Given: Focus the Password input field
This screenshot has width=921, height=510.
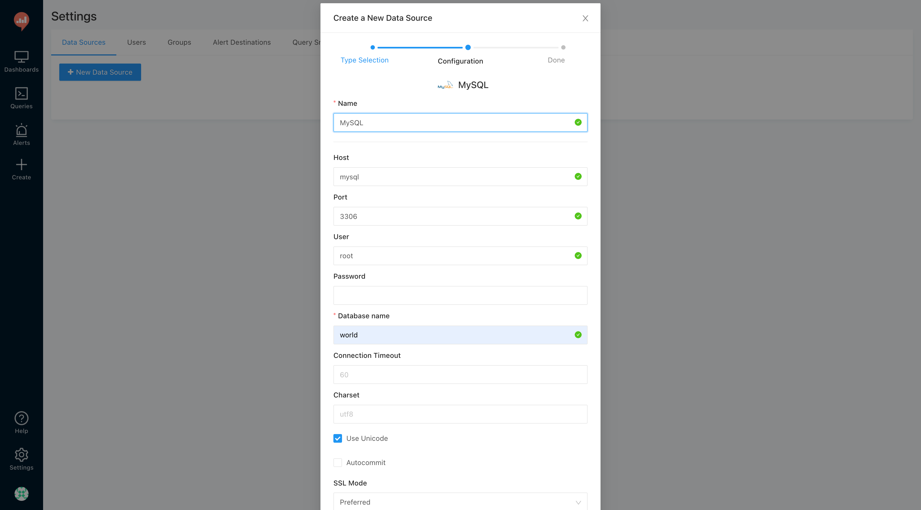Looking at the screenshot, I should pos(460,295).
